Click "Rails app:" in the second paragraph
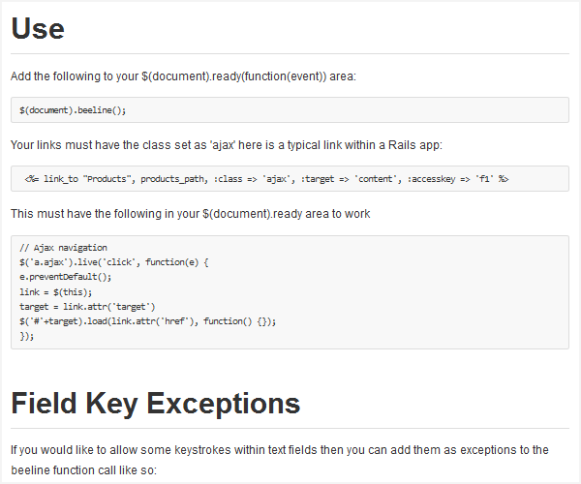Image resolution: width=581 pixels, height=484 pixels. tap(415, 145)
